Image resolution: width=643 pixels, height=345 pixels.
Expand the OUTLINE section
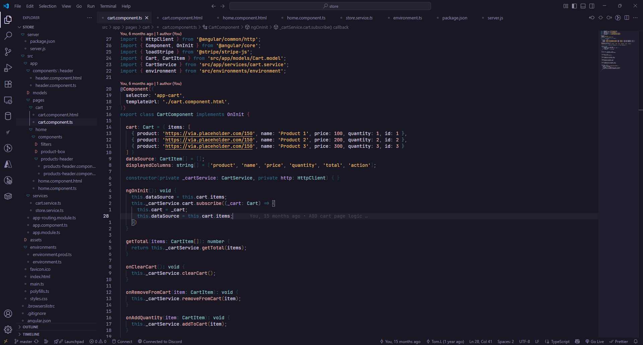pos(30,327)
